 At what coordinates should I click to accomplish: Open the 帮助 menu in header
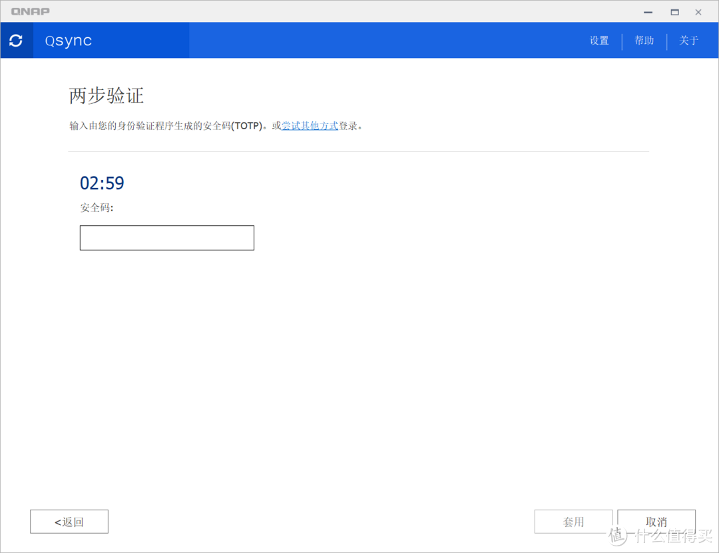(x=644, y=41)
